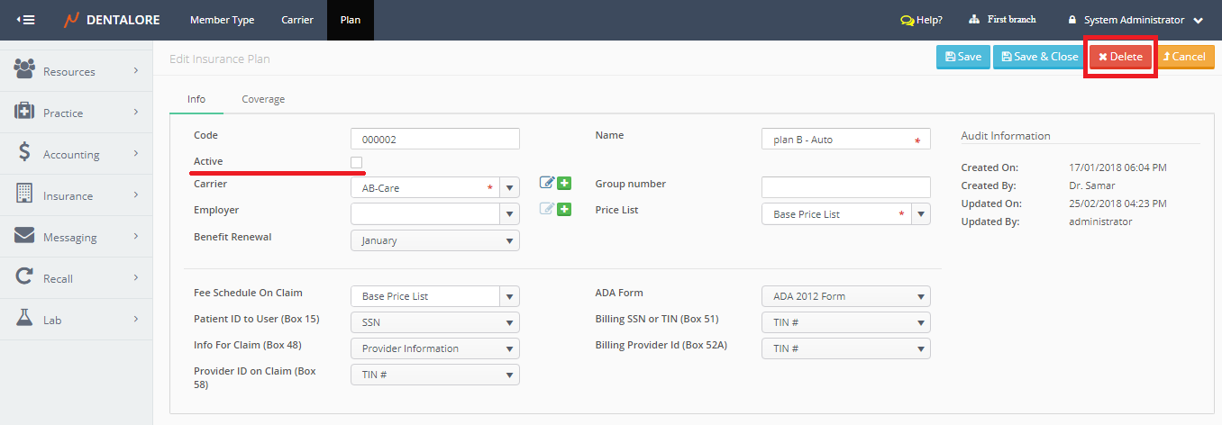Open the Member Type menu
The width and height of the screenshot is (1222, 425).
[x=222, y=20]
